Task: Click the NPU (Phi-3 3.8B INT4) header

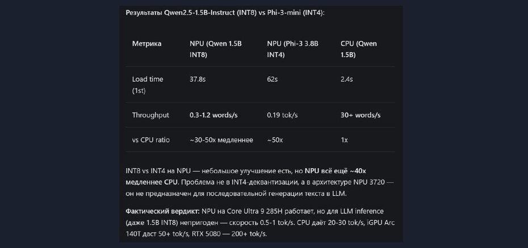Action: point(292,49)
